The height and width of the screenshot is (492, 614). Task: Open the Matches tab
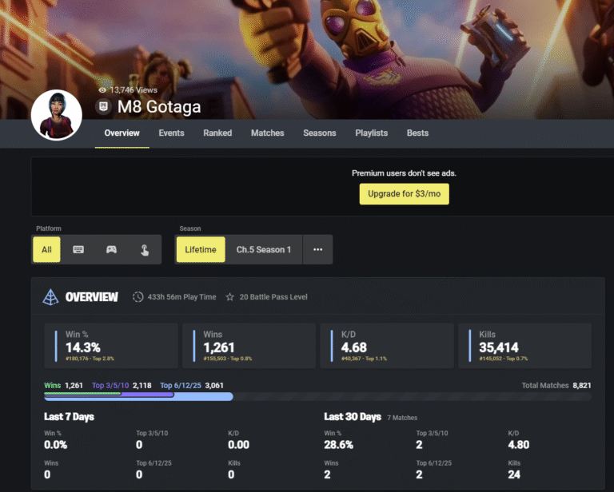point(268,133)
